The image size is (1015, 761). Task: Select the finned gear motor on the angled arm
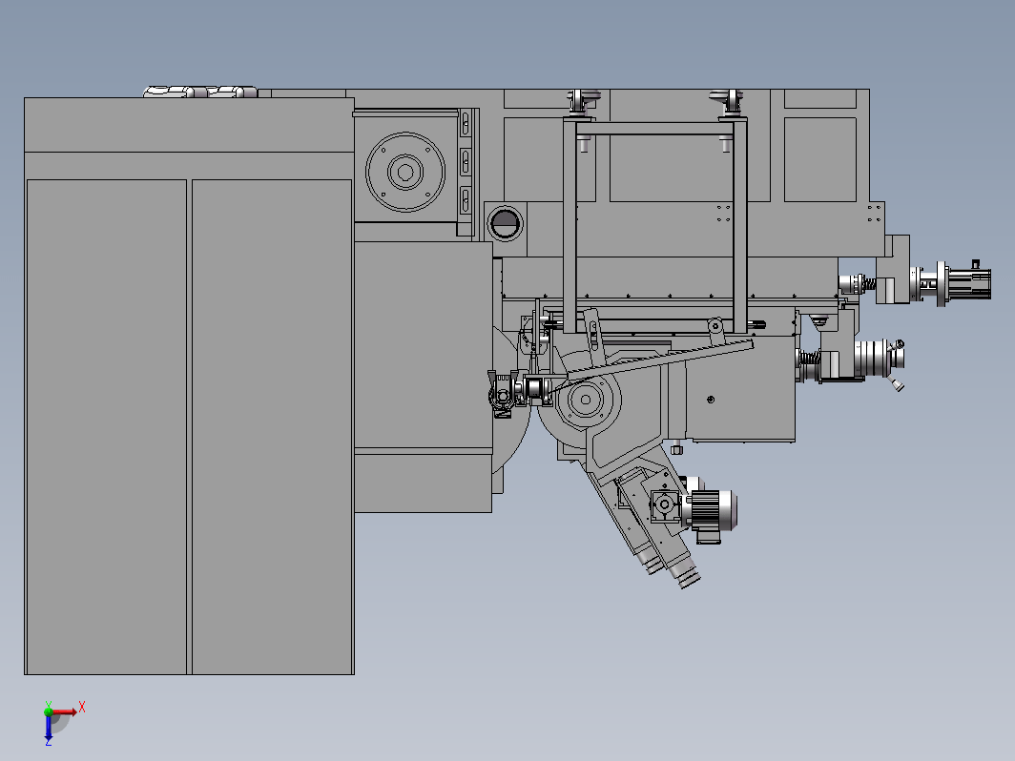point(711,509)
